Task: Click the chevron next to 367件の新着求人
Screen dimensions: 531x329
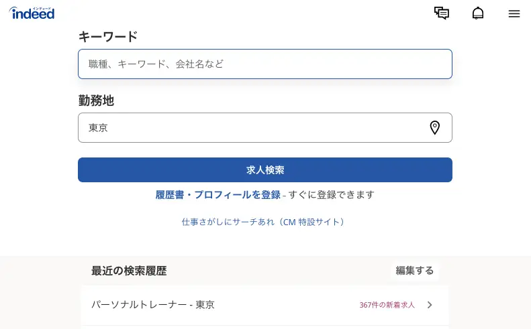Action: (x=430, y=305)
